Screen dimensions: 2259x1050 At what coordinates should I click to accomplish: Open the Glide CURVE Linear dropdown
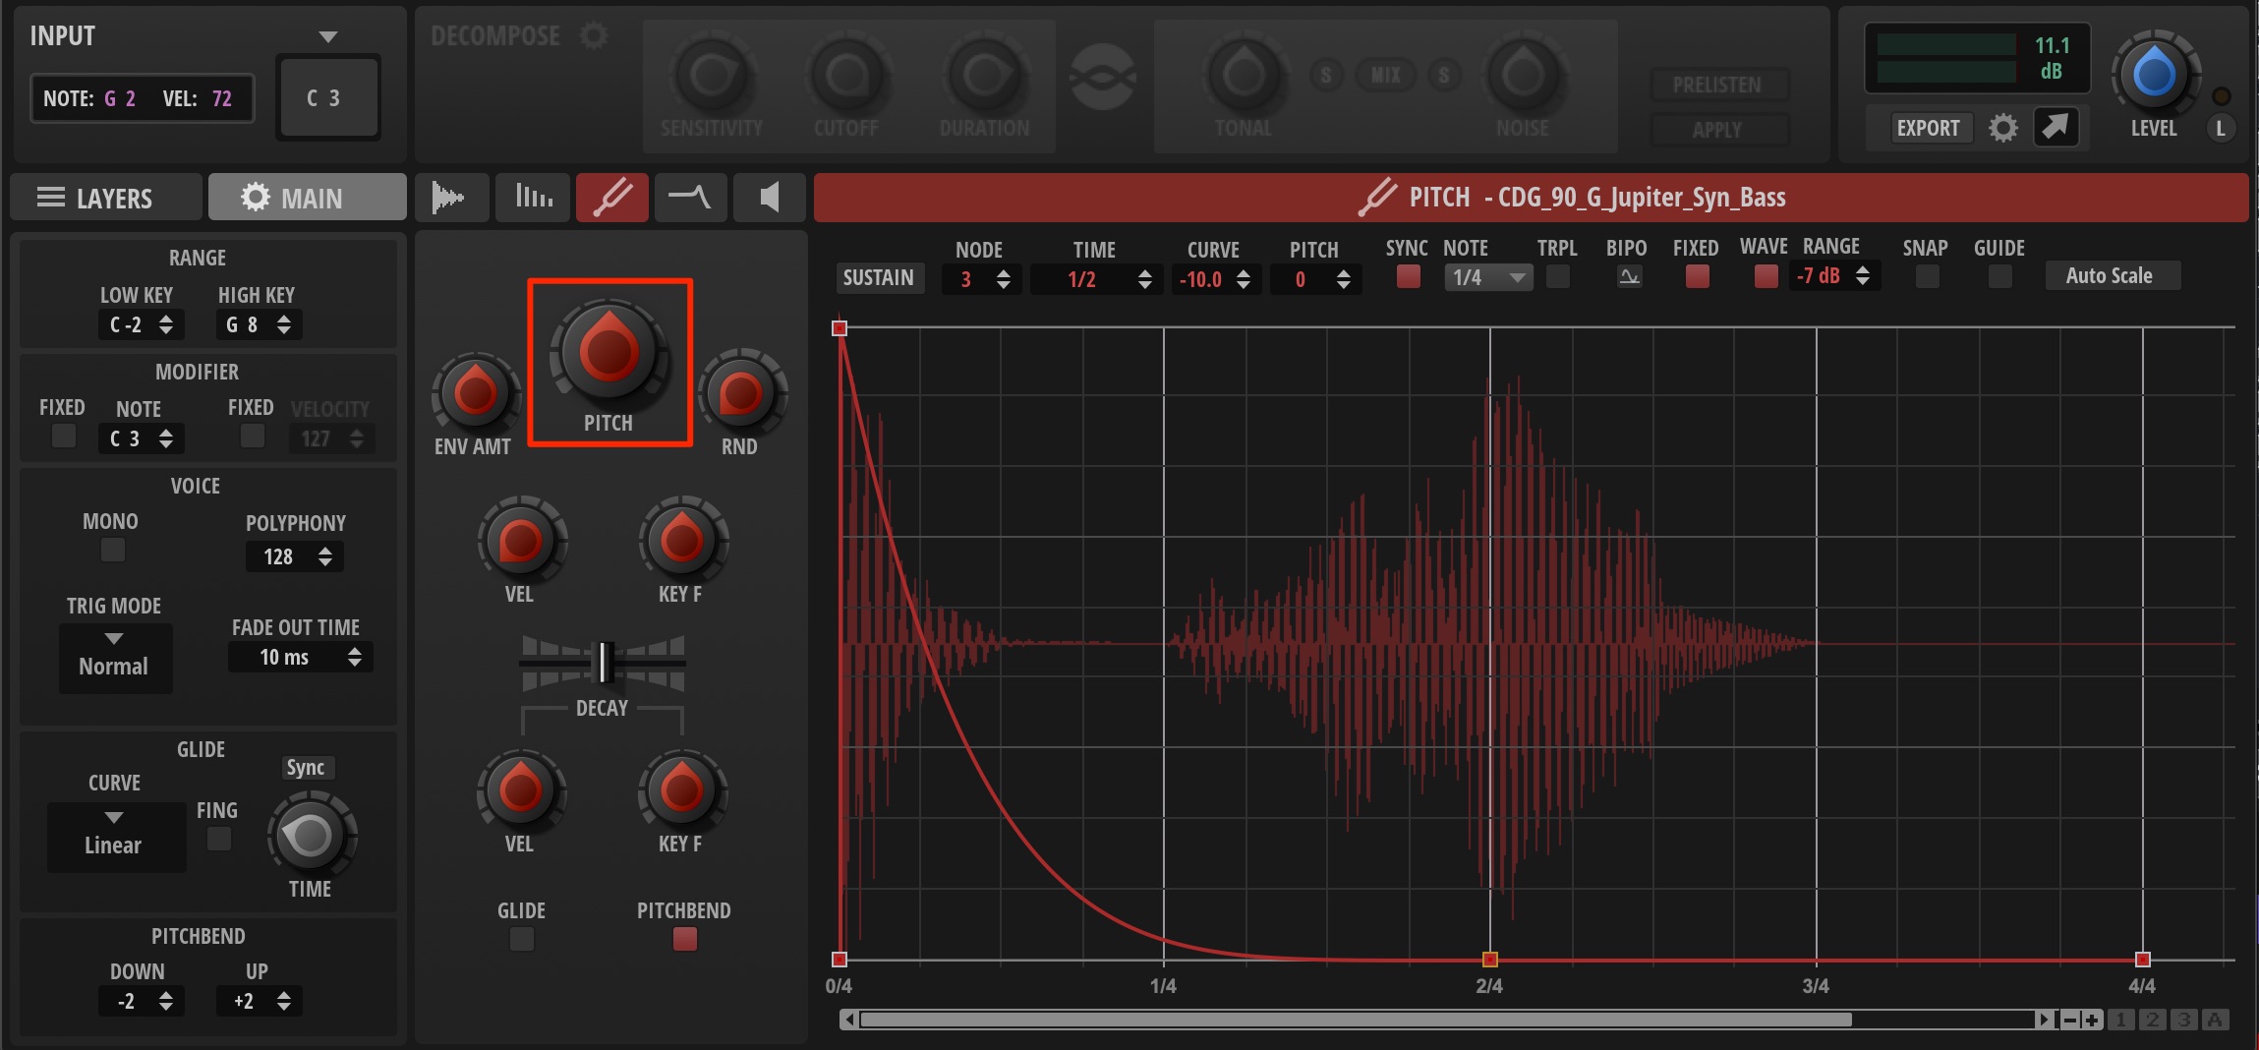pos(115,836)
